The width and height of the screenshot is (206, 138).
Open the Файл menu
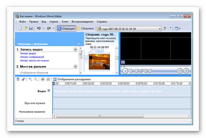[x=22, y=22]
